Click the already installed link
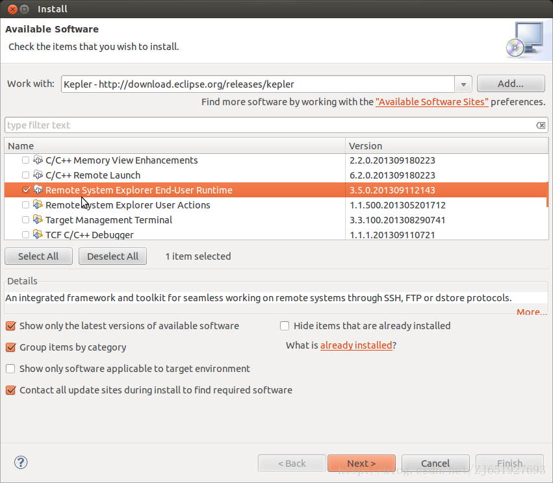 pyautogui.click(x=356, y=345)
